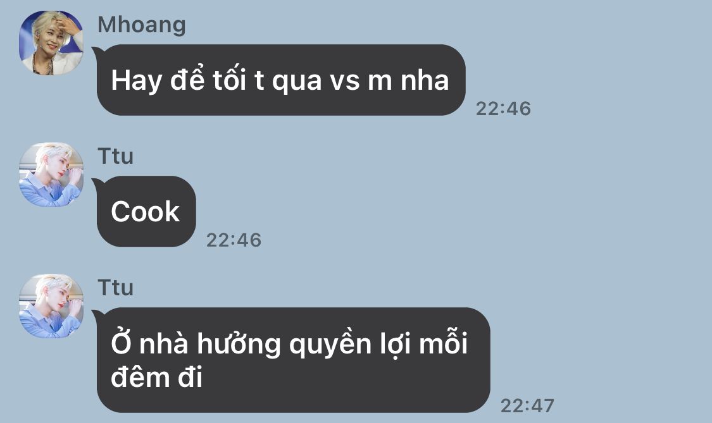712x423 pixels.
Task: Click the 22:47 timestamp
Action: pyautogui.click(x=527, y=406)
